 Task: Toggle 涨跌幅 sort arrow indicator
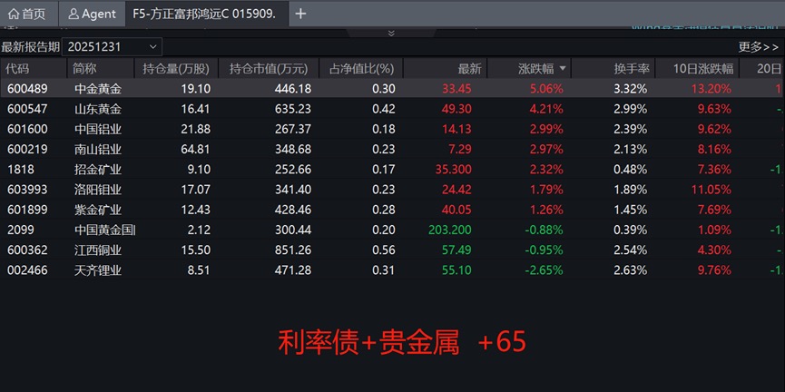(x=563, y=69)
